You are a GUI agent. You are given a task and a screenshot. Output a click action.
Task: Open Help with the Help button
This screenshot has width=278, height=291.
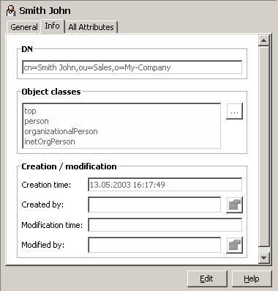[252, 279]
